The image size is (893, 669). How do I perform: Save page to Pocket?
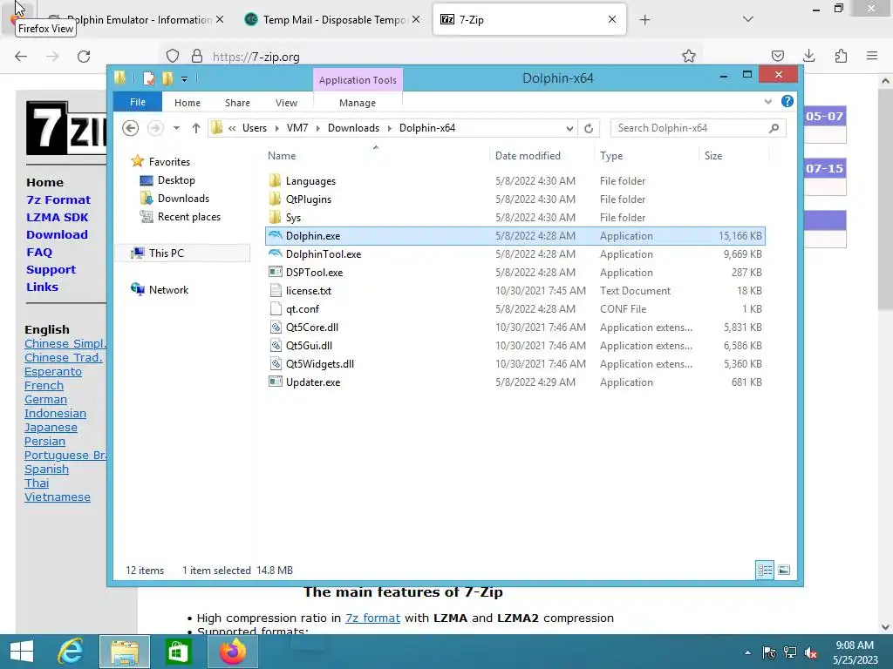click(x=777, y=56)
